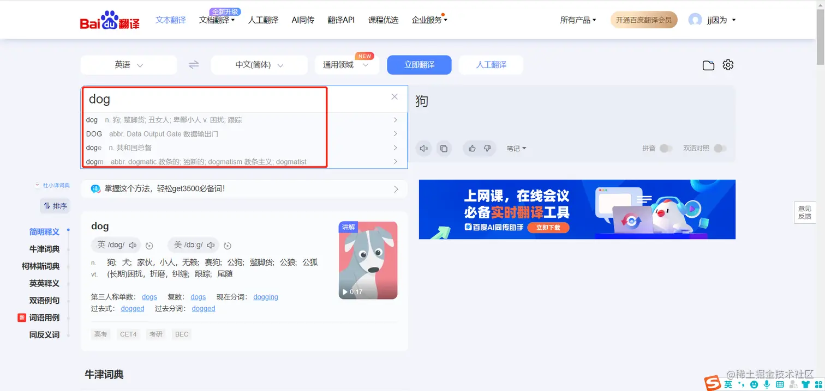The height and width of the screenshot is (391, 825).
Task: Click the 立即翻译 button
Action: pos(420,65)
